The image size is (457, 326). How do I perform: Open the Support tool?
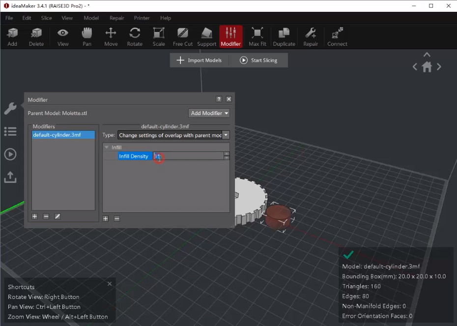pyautogui.click(x=207, y=37)
